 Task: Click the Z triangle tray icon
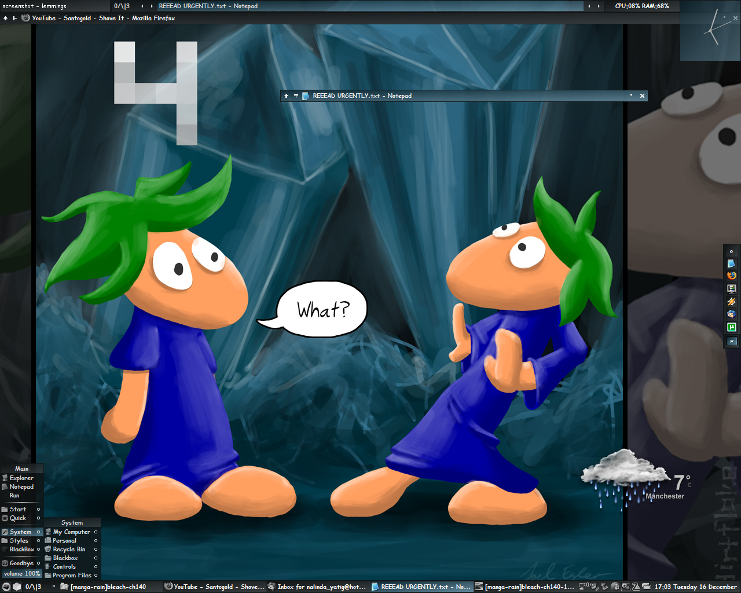pos(636,587)
